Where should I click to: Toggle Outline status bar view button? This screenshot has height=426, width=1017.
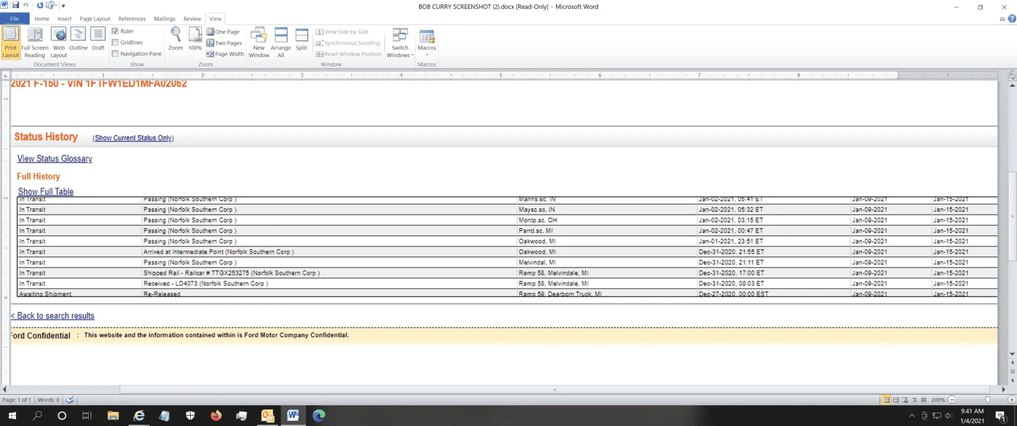tap(914, 400)
